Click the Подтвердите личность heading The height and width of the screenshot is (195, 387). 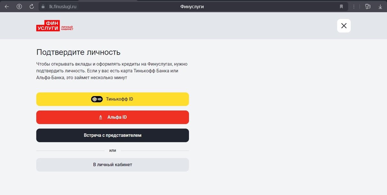point(78,52)
